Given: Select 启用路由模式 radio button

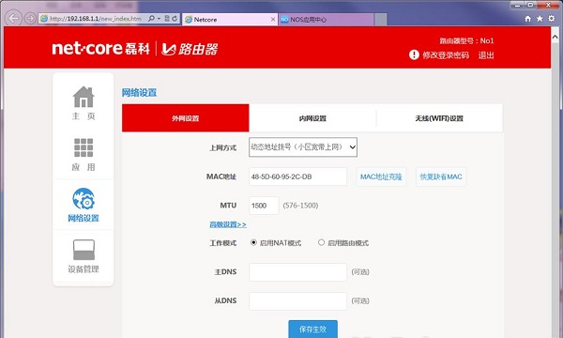Looking at the screenshot, I should (321, 242).
